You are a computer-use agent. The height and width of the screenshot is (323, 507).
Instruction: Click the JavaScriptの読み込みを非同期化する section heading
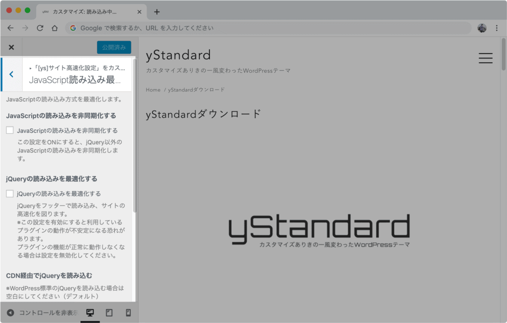61,116
